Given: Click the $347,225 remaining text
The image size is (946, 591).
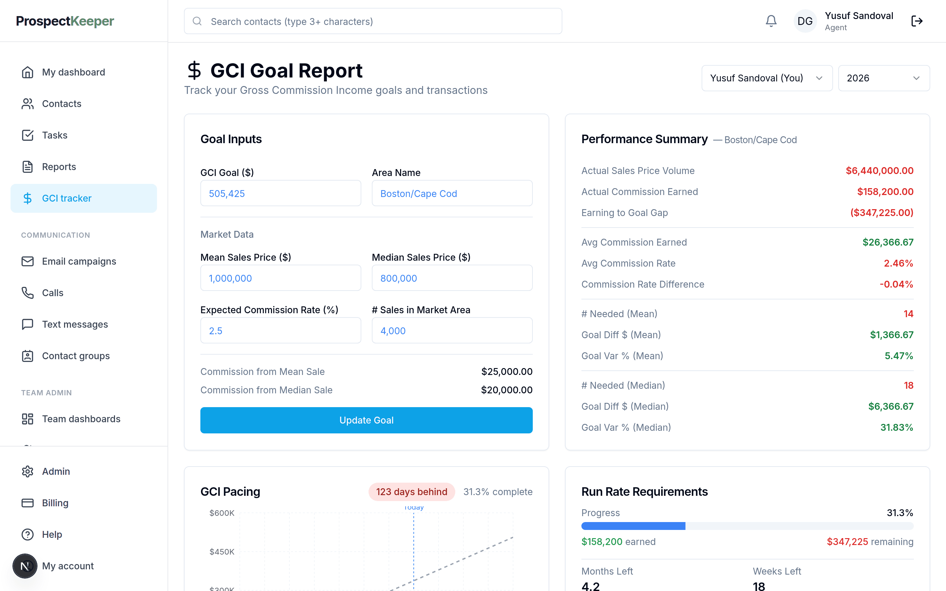Looking at the screenshot, I should [870, 541].
